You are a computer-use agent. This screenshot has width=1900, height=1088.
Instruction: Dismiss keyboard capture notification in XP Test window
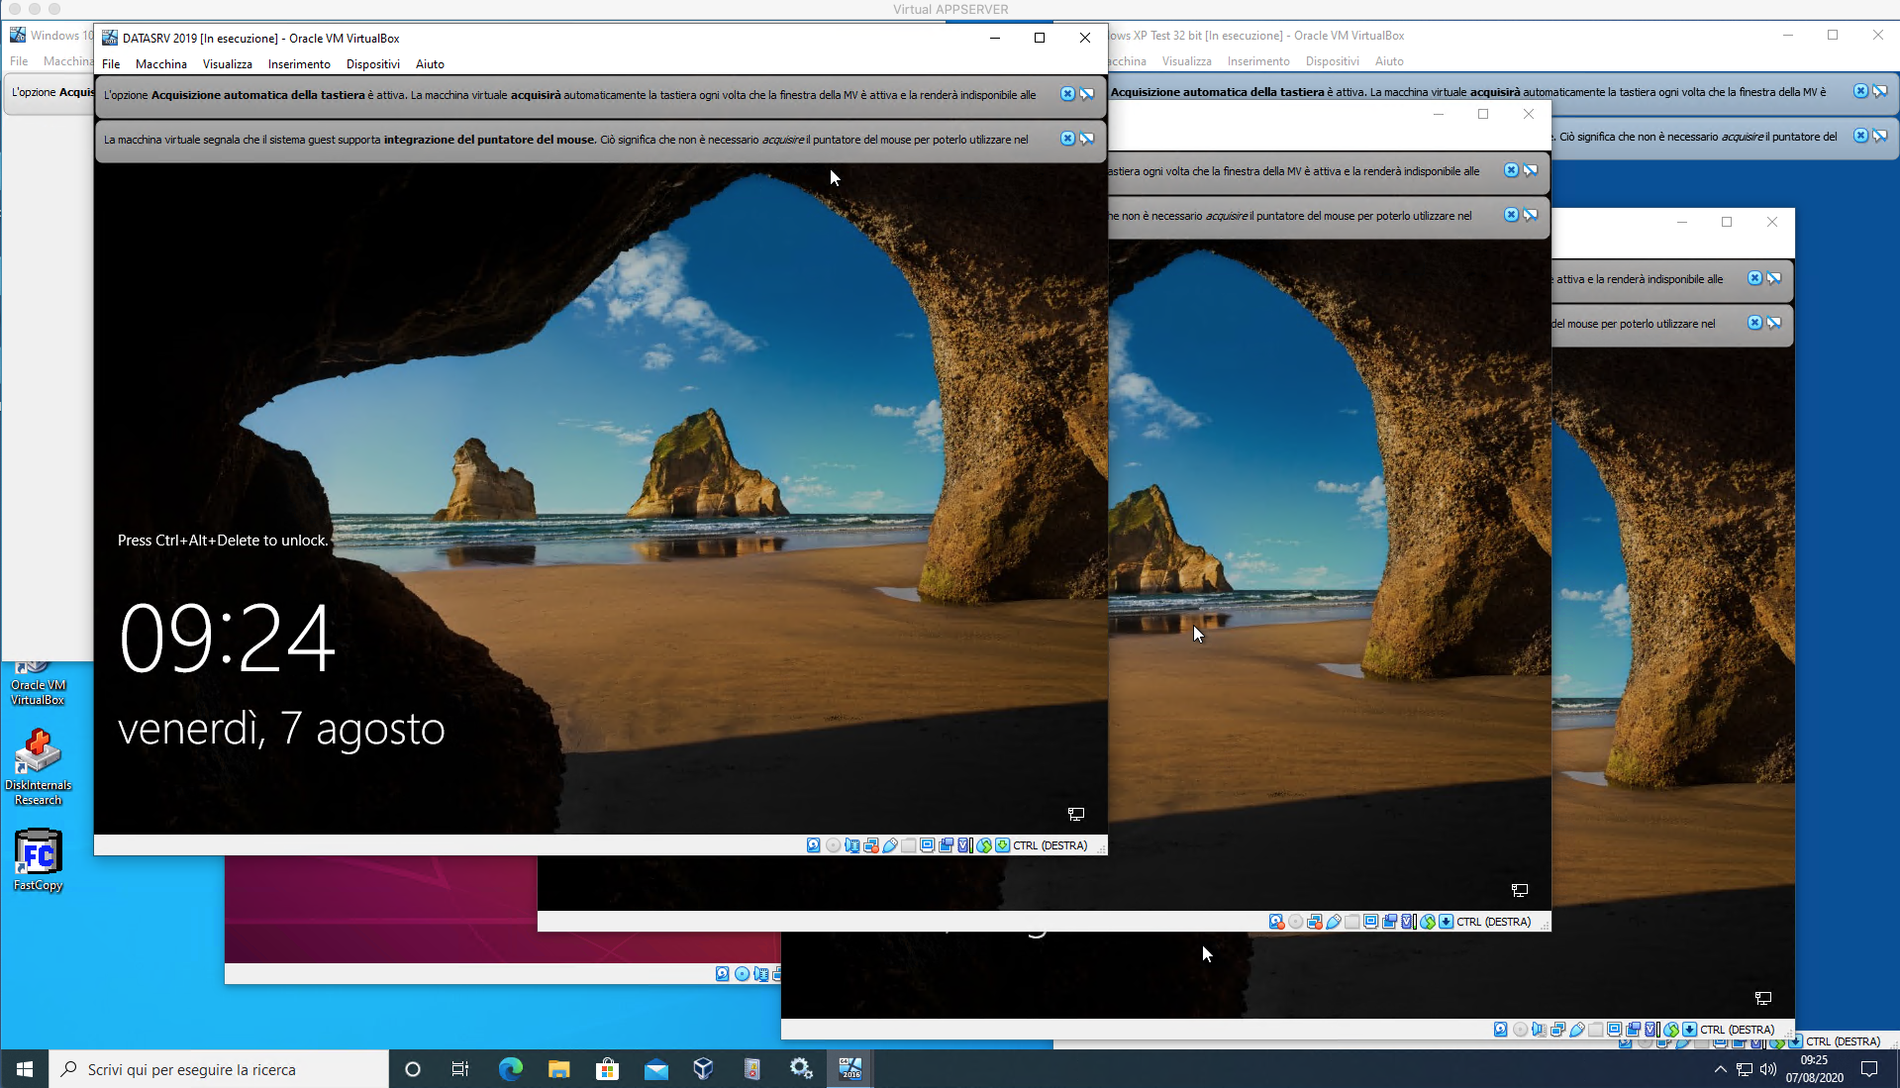[x=1860, y=91]
